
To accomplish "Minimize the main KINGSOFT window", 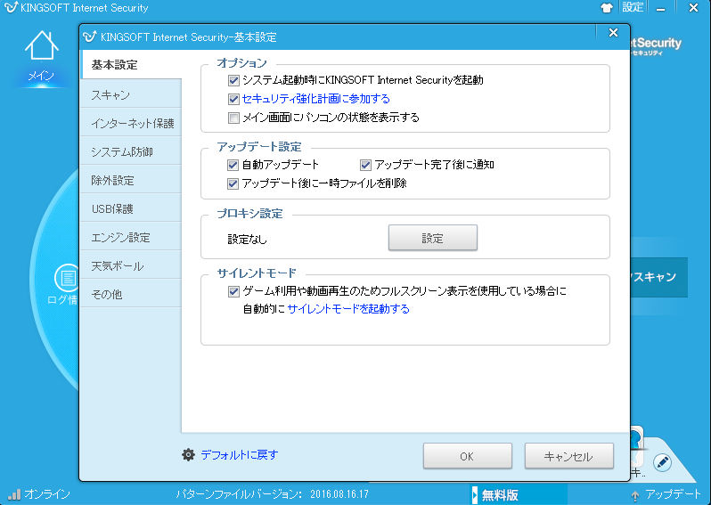I will (x=661, y=8).
